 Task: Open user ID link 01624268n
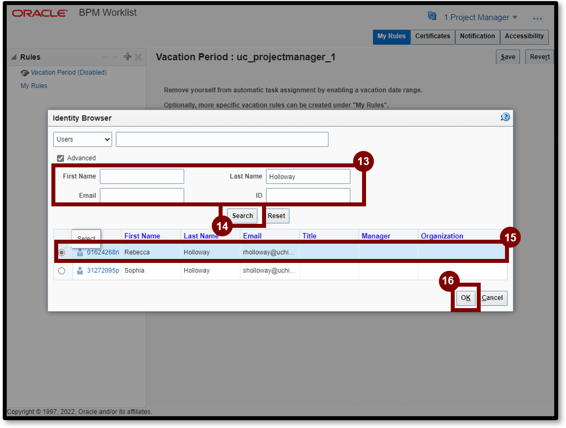pos(103,252)
